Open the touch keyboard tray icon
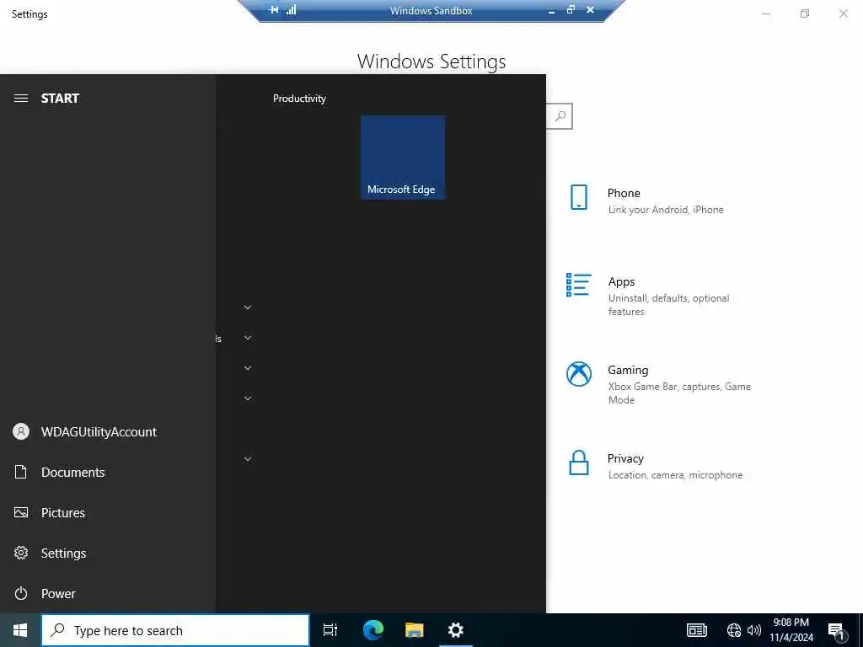863x647 pixels. (x=697, y=630)
